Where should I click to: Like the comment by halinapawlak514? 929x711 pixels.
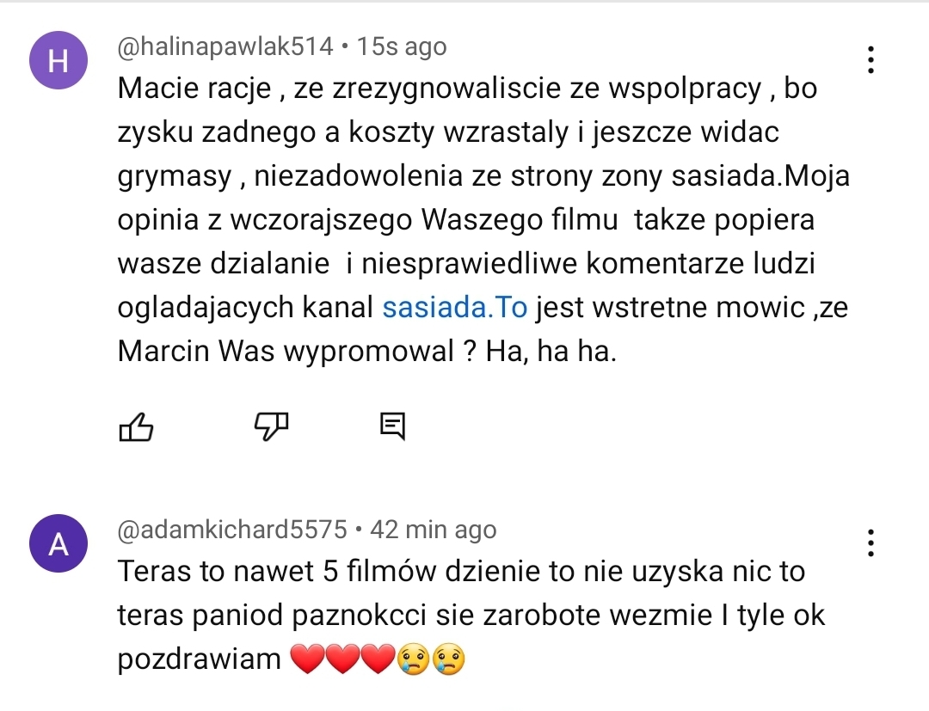click(x=135, y=426)
